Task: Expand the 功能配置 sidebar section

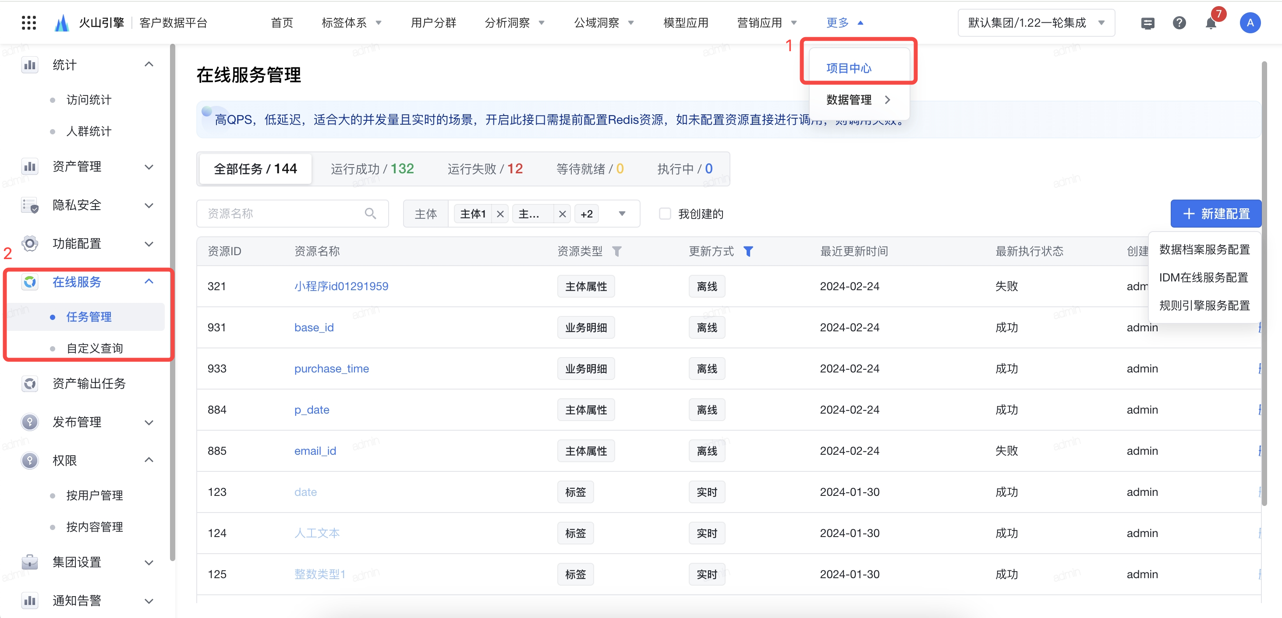Action: coord(149,244)
